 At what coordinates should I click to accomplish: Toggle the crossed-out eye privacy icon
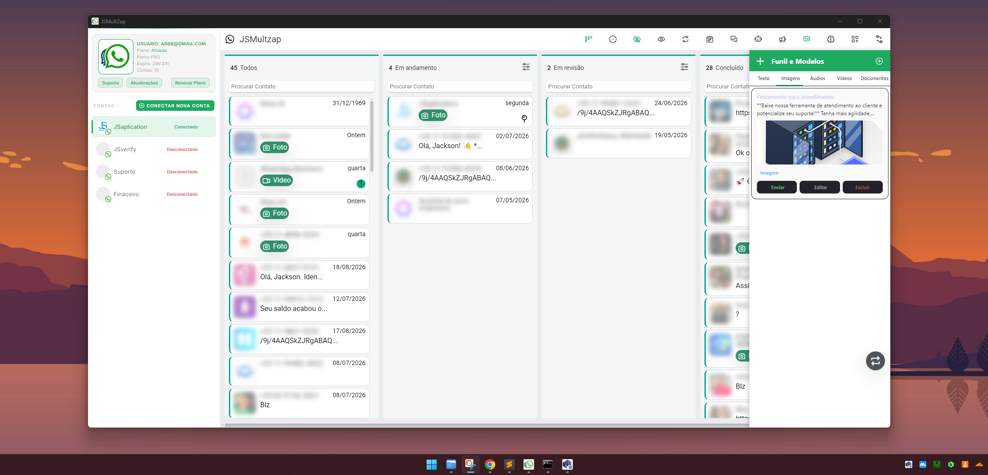637,39
